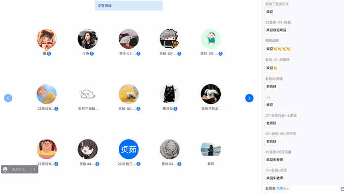344x194 pixels.
Task: Click muted mic icon beside 唐浩如
Action: tap(175, 109)
